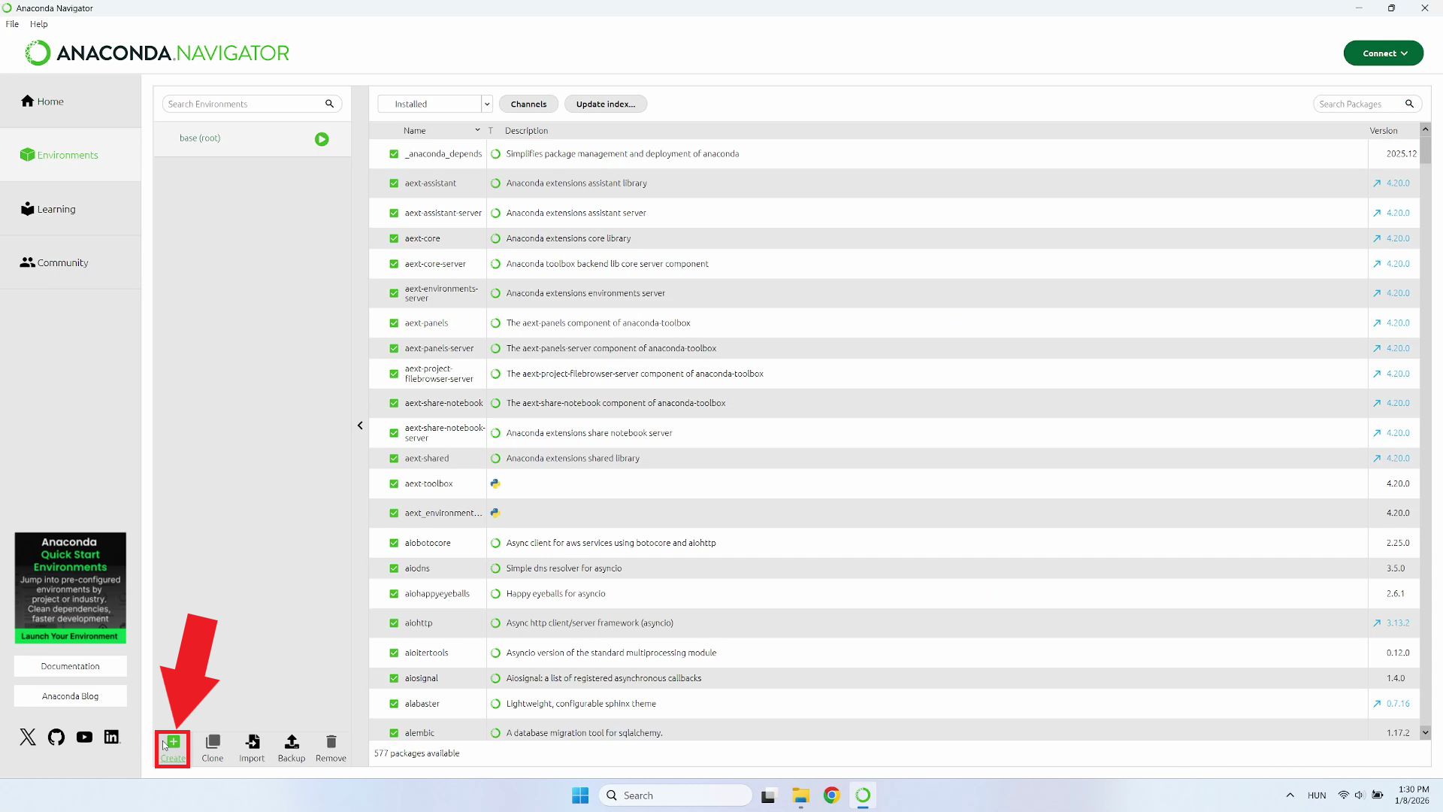Click the Create environment icon
The image size is (1443, 812).
[173, 743]
